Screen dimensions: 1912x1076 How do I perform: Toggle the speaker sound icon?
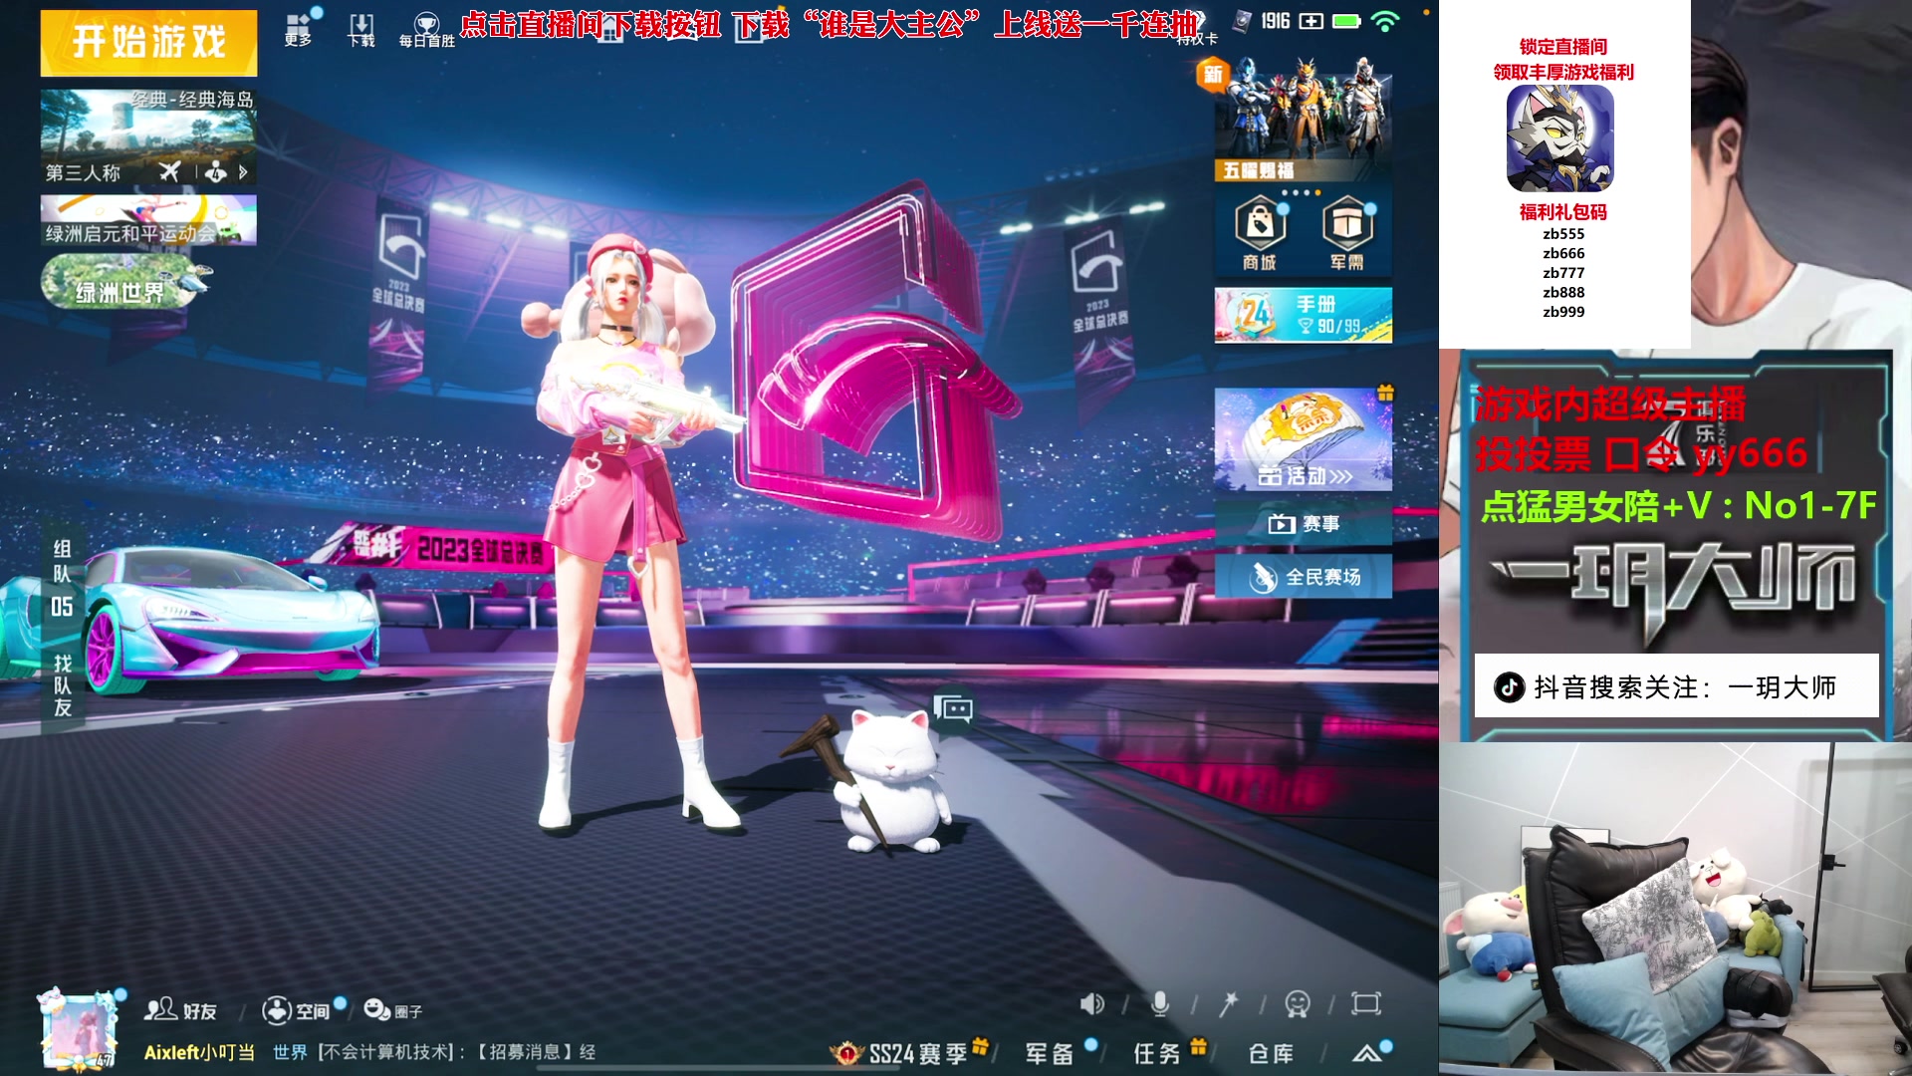[1091, 1004]
